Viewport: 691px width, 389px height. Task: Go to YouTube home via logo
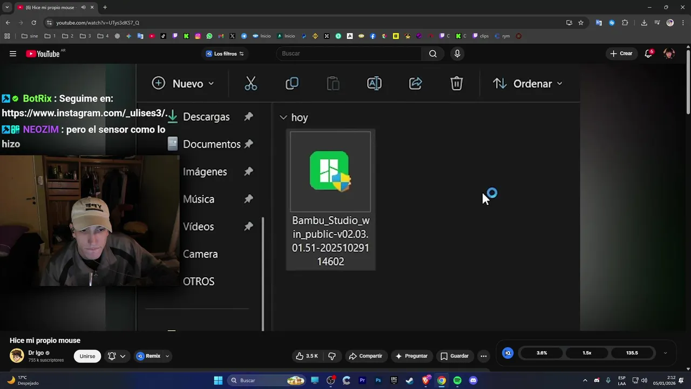point(43,53)
